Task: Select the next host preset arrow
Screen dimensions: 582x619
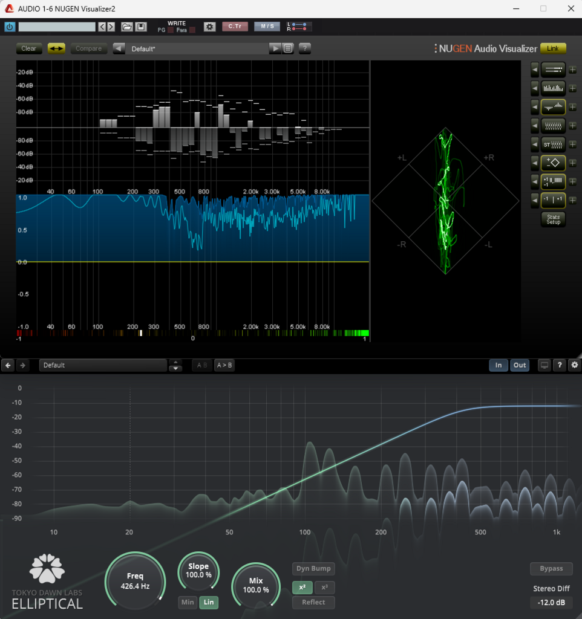Action: tap(111, 27)
